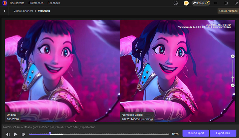
Task: Step forward to next frame
Action: pos(23,134)
